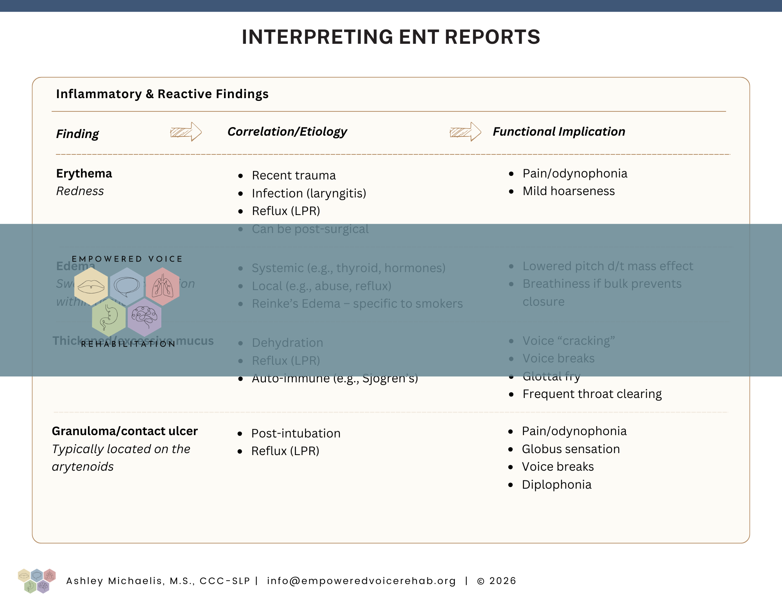Click the stomach hexagon icon
Image resolution: width=782 pixels, height=604 pixels.
pos(109,317)
